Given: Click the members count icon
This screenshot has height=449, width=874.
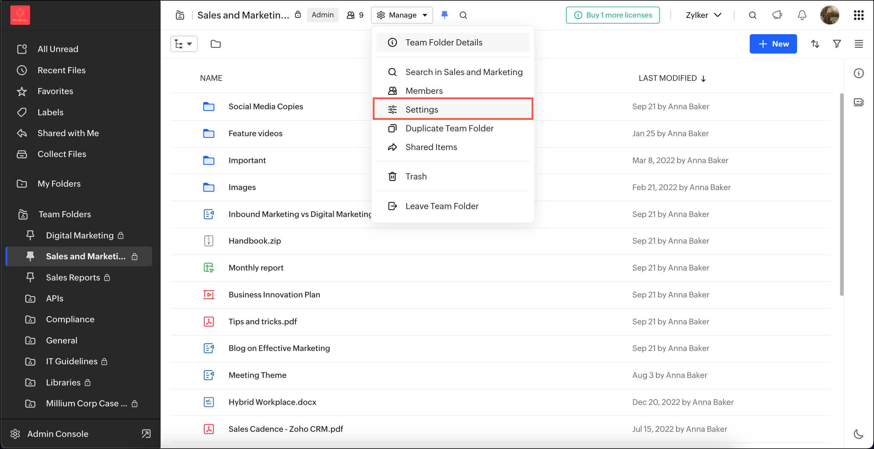Looking at the screenshot, I should pos(355,15).
